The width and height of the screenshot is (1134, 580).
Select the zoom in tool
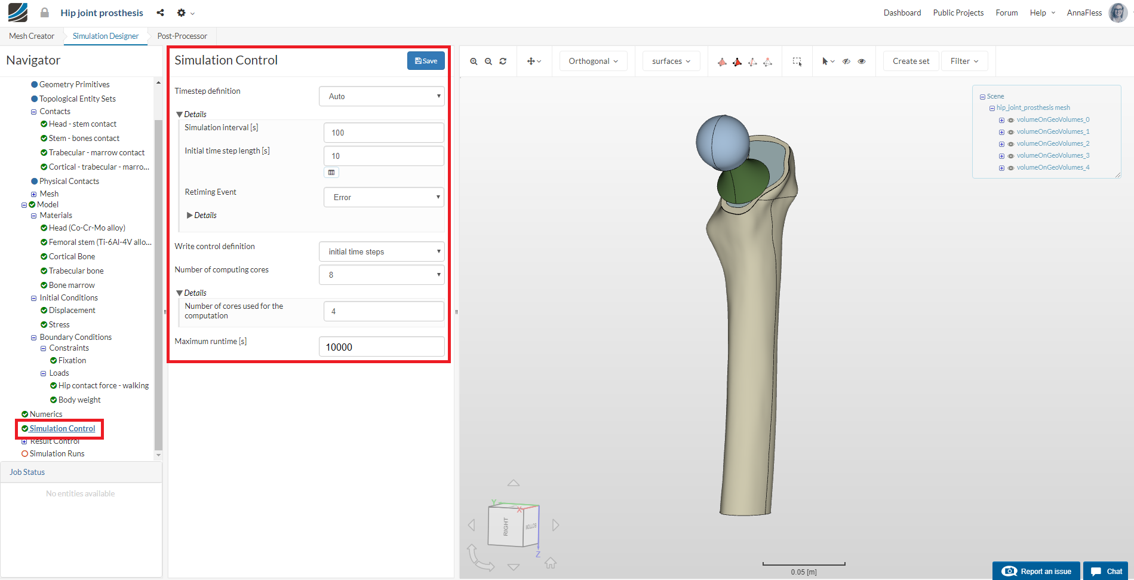(474, 61)
